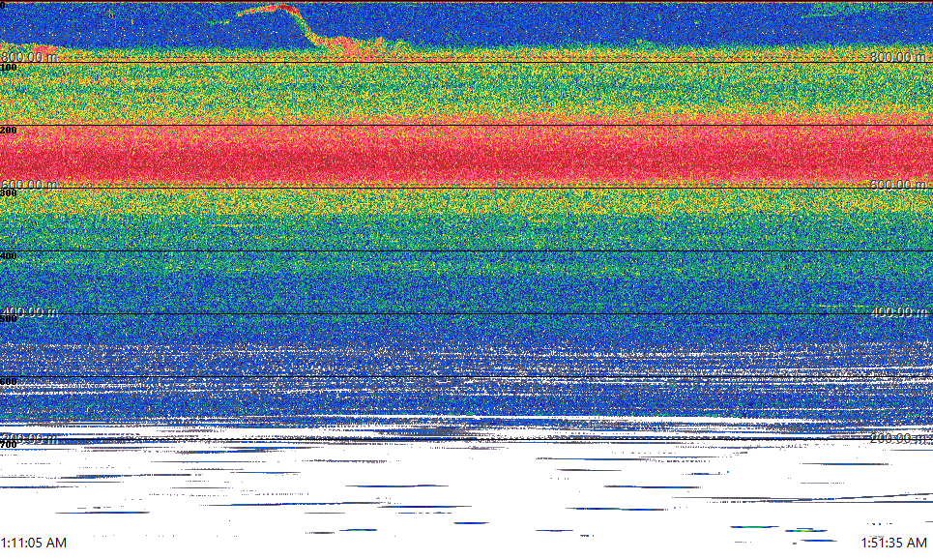Click the start time label 1:11:05 AM

coord(34,543)
